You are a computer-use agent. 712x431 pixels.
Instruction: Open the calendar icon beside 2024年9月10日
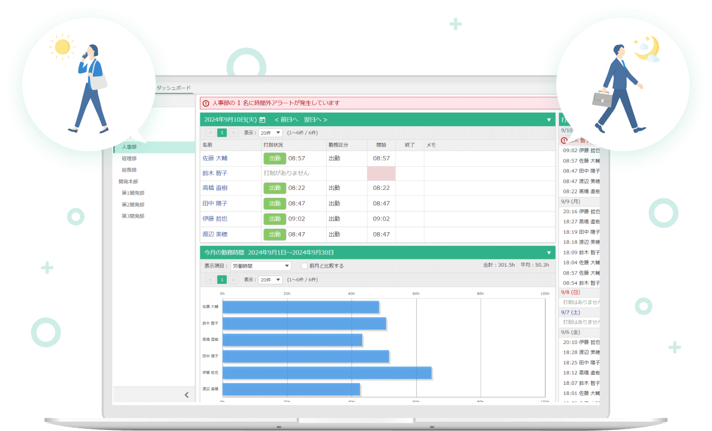[x=263, y=120]
